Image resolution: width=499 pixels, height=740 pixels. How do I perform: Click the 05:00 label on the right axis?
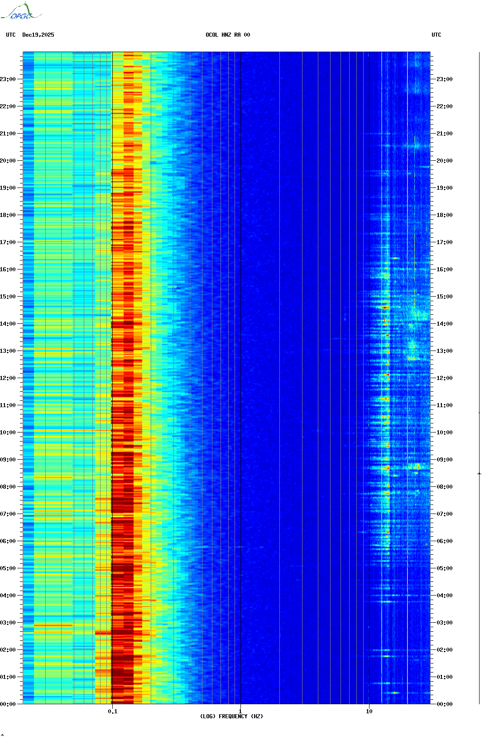(445, 568)
